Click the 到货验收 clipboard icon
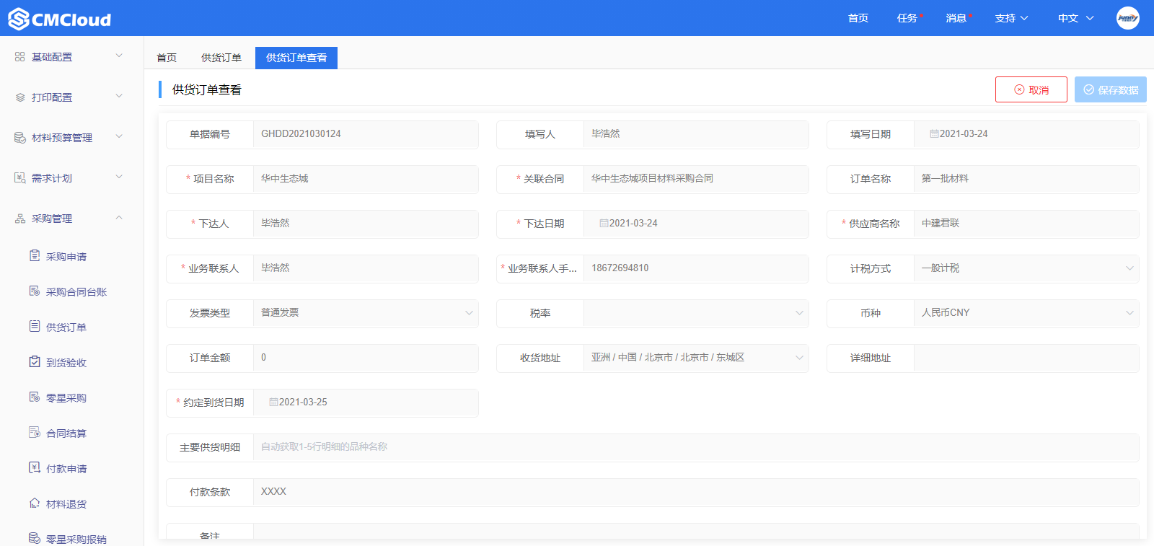This screenshot has width=1154, height=546. (x=35, y=362)
